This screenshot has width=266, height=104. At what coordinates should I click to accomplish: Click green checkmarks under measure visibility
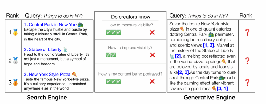(114, 33)
